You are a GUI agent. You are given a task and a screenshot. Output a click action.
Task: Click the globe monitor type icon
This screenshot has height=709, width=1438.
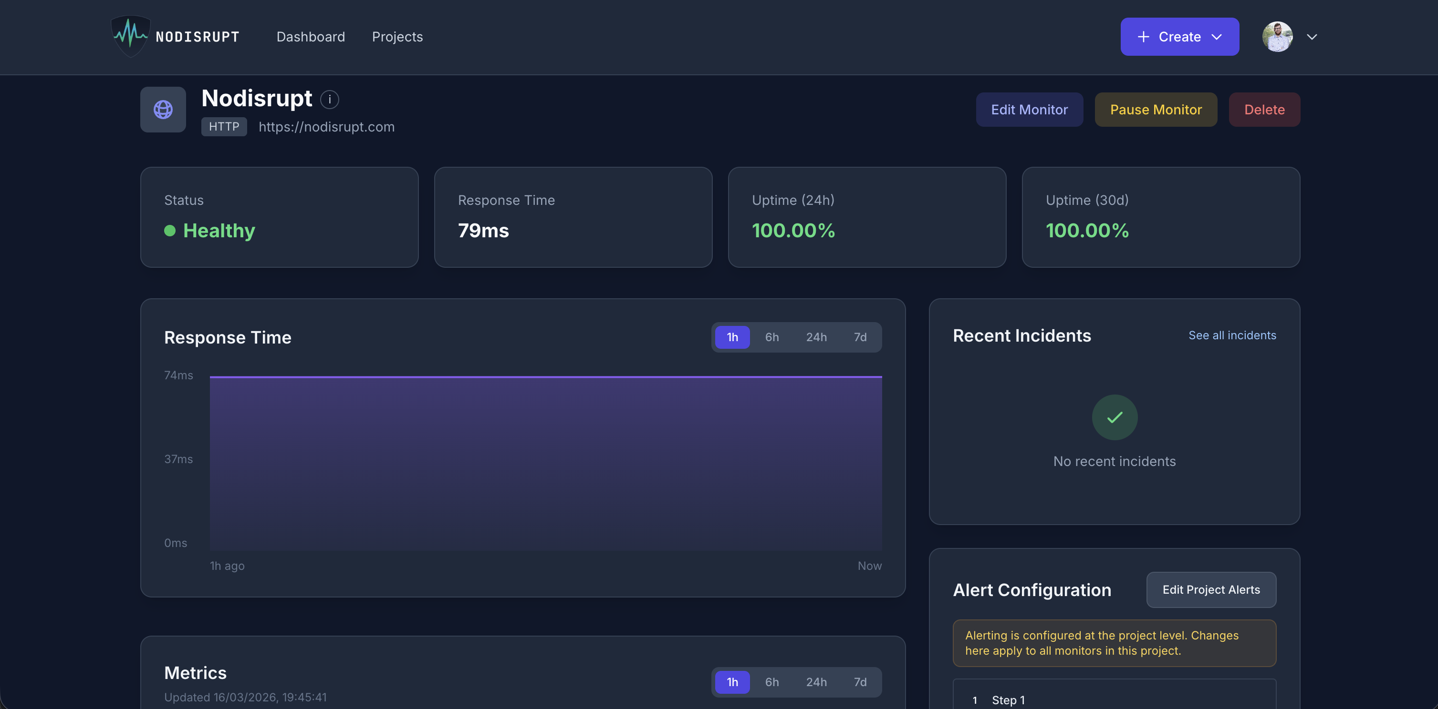pyautogui.click(x=162, y=109)
